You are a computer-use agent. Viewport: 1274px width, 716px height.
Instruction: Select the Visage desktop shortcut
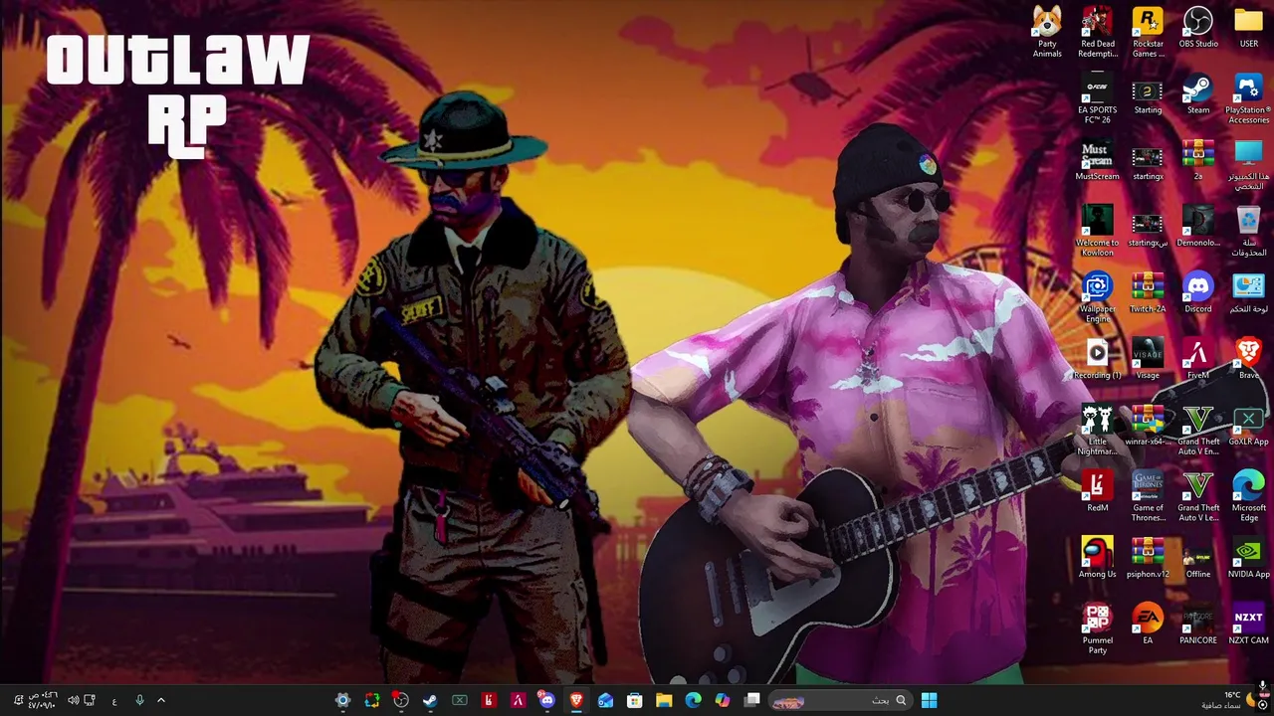click(x=1148, y=359)
